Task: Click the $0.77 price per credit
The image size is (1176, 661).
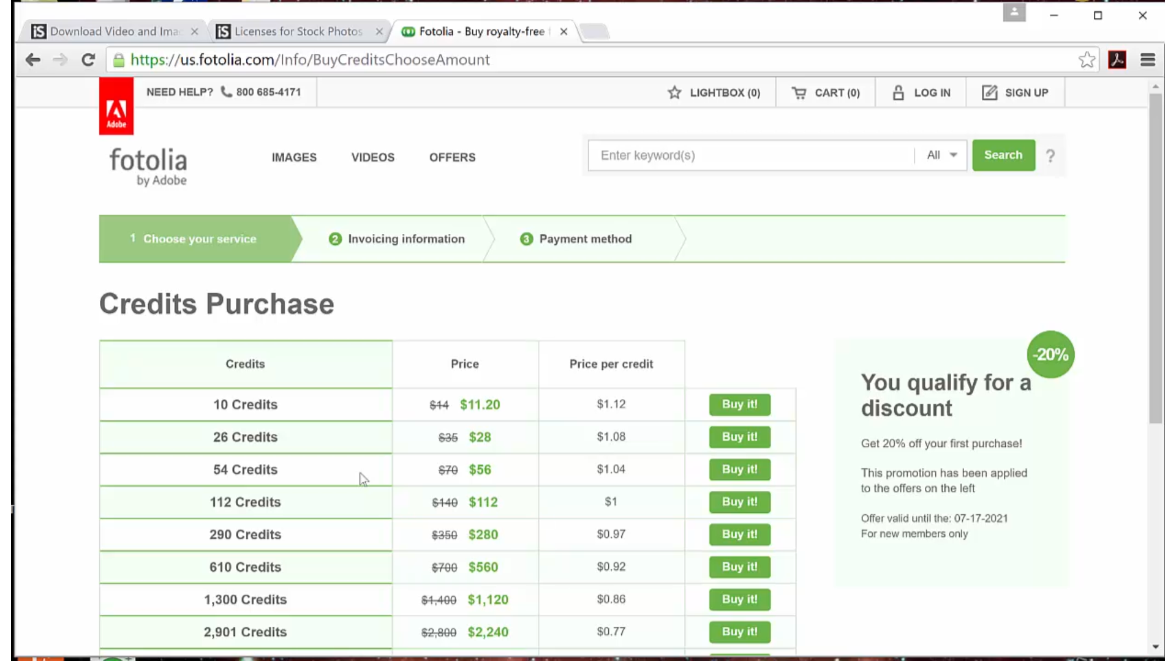Action: click(611, 631)
